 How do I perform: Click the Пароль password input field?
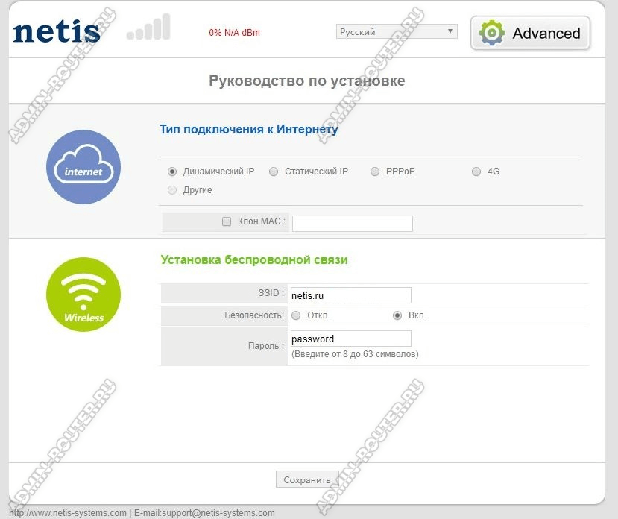[350, 339]
